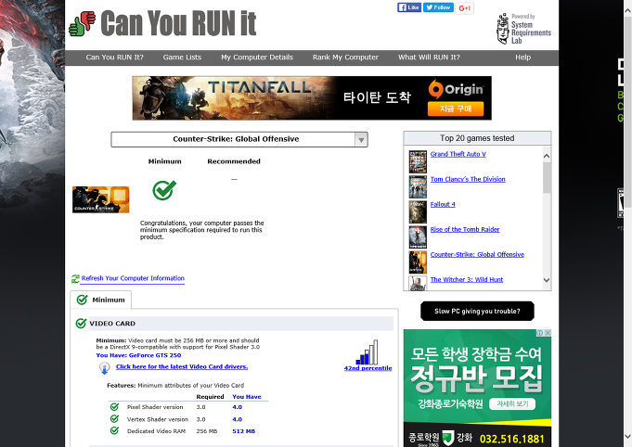Click the Grand Theft Auto V thumbnail

click(418, 162)
